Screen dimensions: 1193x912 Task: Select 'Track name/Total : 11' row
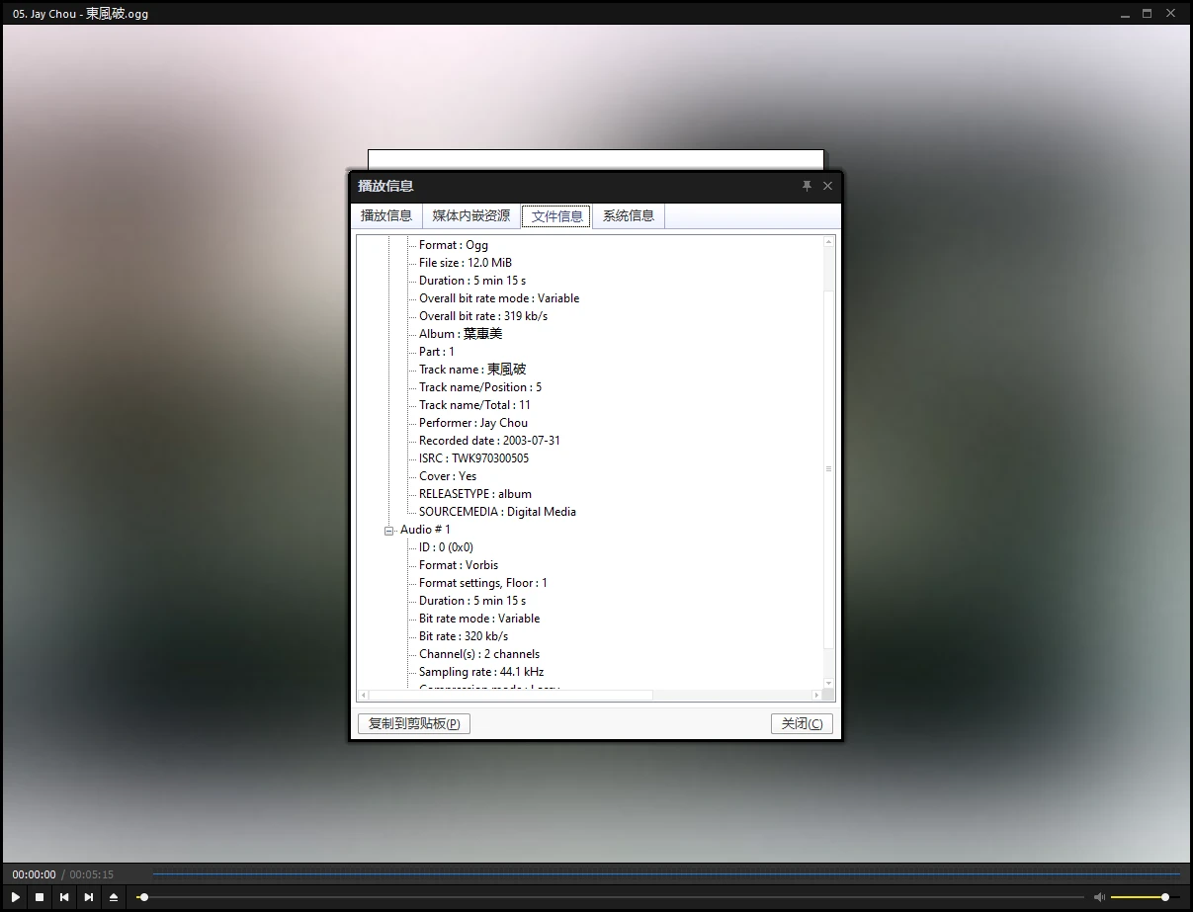coord(474,405)
